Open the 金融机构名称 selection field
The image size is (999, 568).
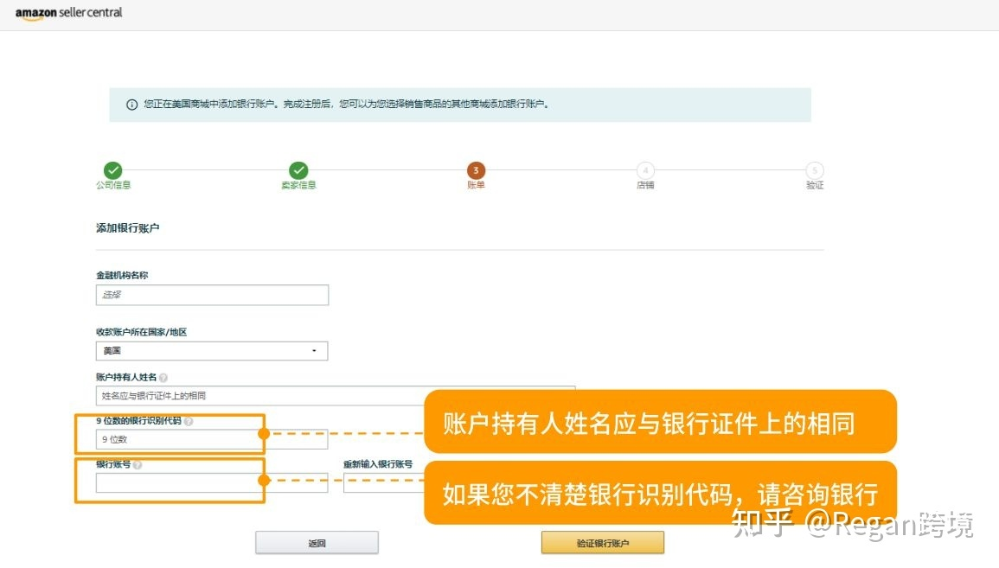212,295
